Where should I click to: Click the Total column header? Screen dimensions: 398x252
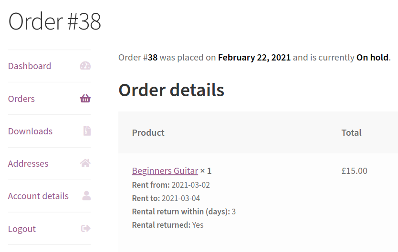pos(351,132)
